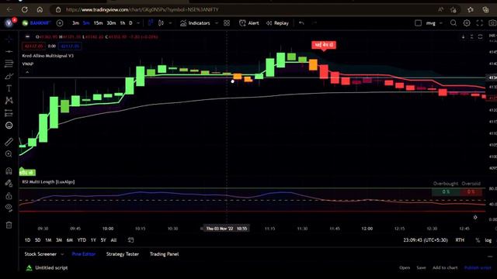Select the 3m timeframe
The width and height of the screenshot is (497, 279).
click(75, 23)
